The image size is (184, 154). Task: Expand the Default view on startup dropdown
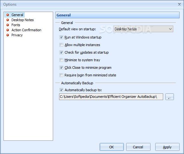(x=143, y=29)
